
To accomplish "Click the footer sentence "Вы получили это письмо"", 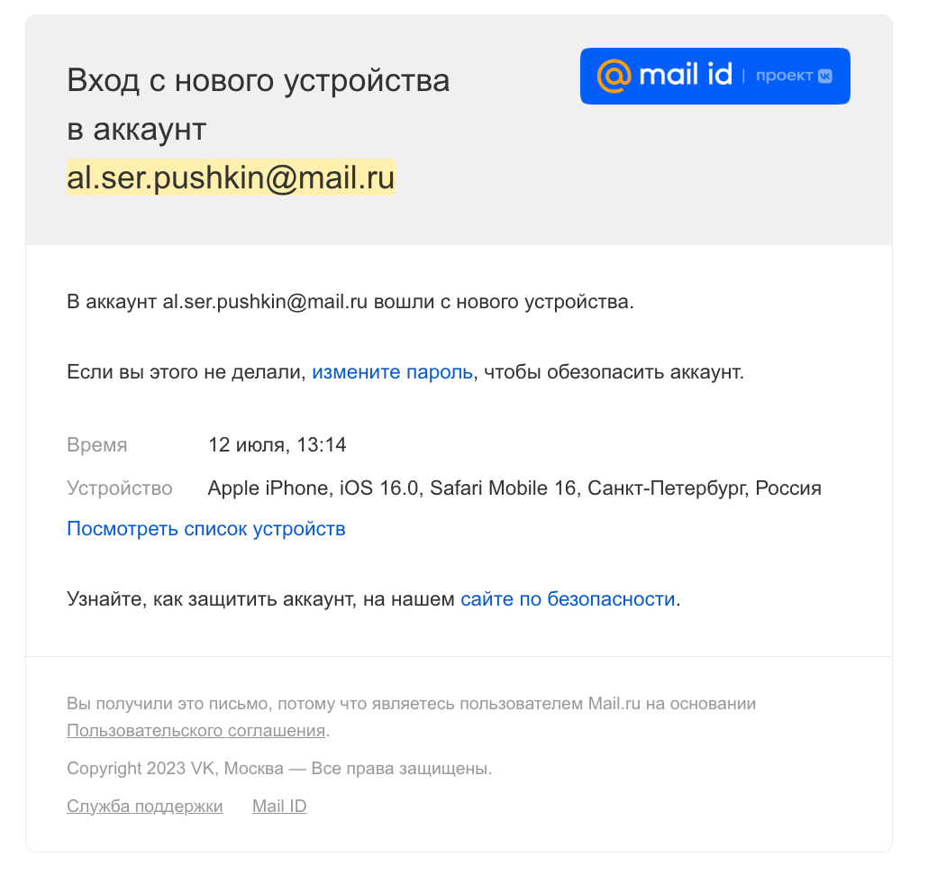I will [168, 704].
